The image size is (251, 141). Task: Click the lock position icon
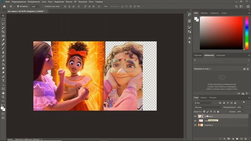211,112
